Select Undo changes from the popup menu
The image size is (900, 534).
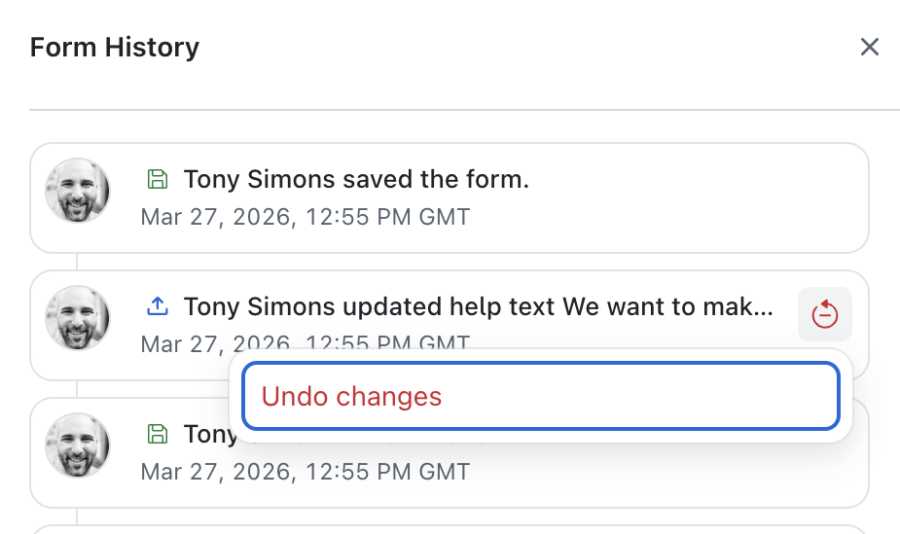click(x=540, y=396)
